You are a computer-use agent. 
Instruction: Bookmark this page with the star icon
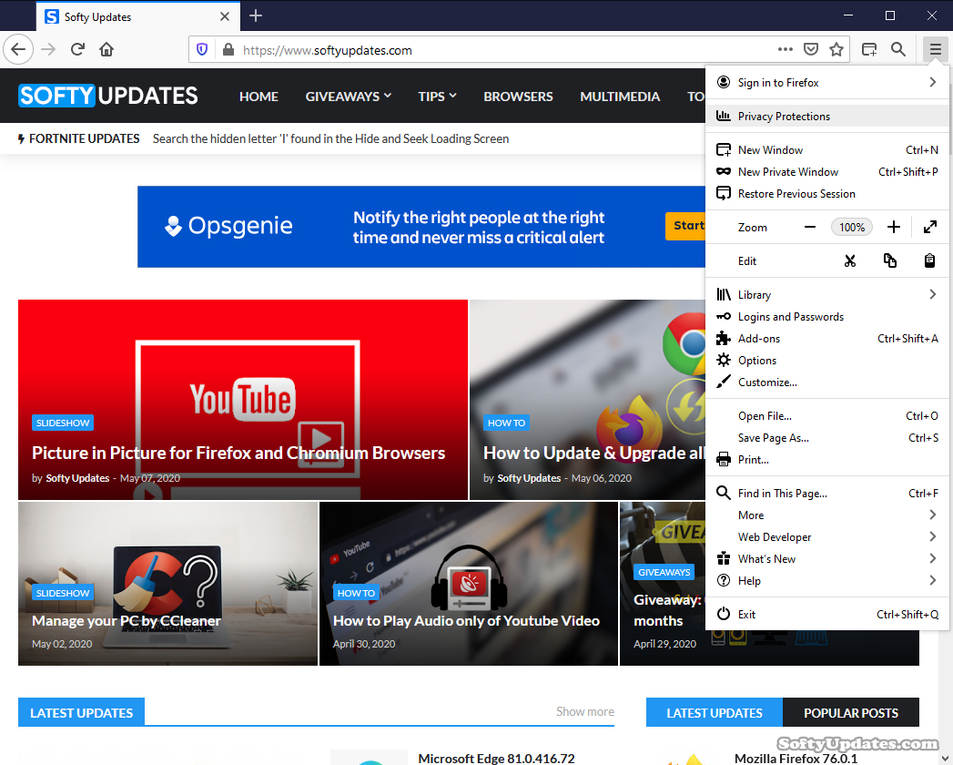[x=836, y=49]
